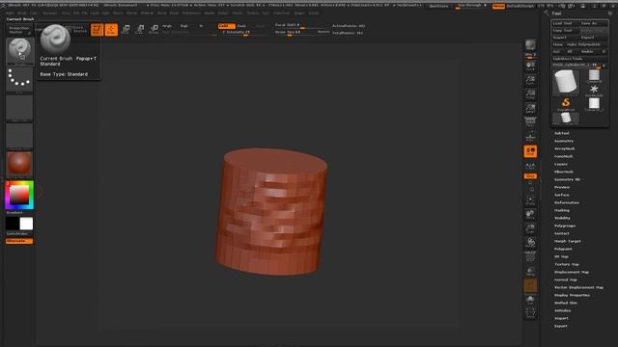The height and width of the screenshot is (347, 618).
Task: Expand the ArrayMesh subpalette
Action: [565, 148]
